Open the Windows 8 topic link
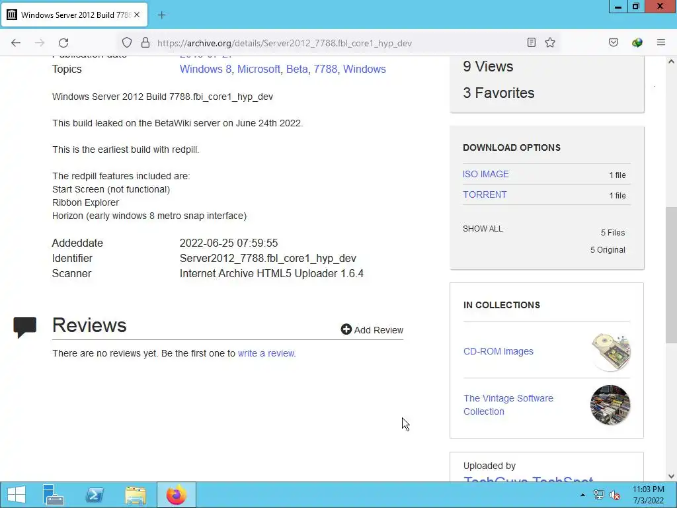Image resolution: width=677 pixels, height=508 pixels. (x=206, y=69)
